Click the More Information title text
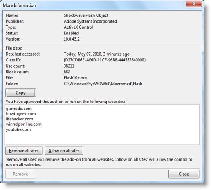Screen dimensions: 211x190 coord(19,5)
